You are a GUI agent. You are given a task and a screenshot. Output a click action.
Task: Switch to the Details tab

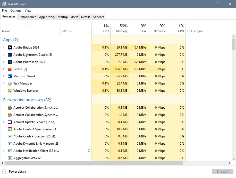click(x=86, y=17)
